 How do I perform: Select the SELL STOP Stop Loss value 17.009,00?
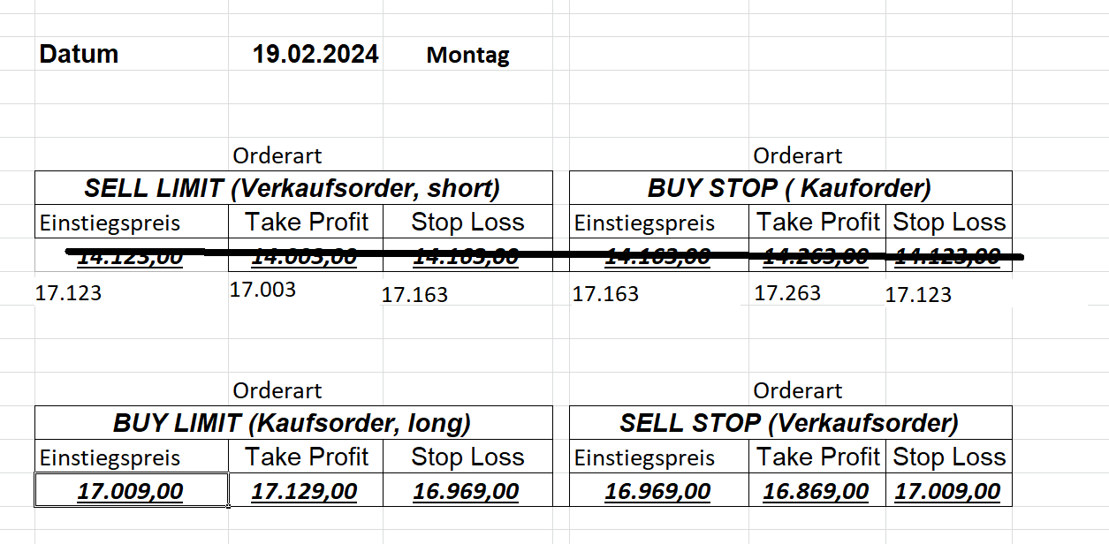tap(947, 491)
